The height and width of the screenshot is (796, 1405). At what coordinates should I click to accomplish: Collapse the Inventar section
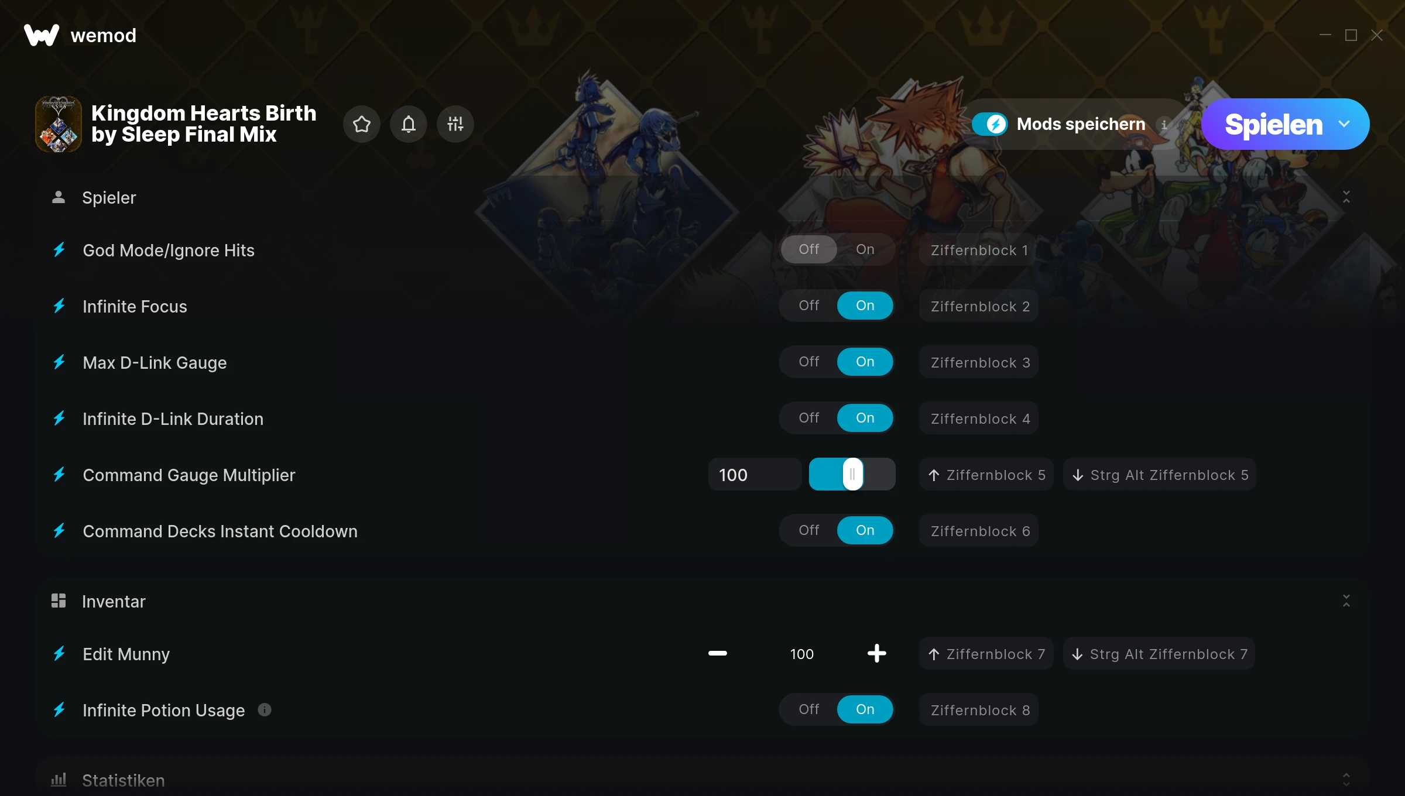click(1346, 601)
